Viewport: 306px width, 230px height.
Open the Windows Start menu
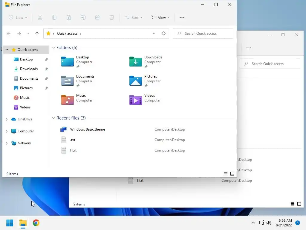tap(10, 223)
